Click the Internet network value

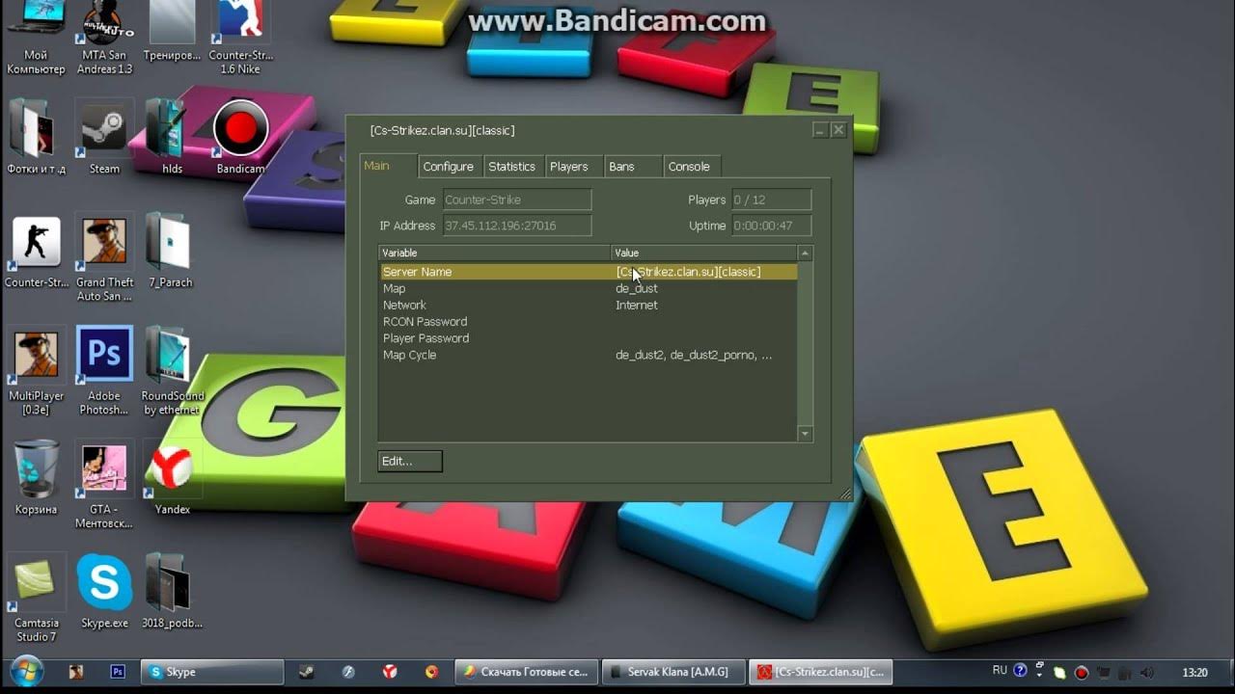(637, 305)
